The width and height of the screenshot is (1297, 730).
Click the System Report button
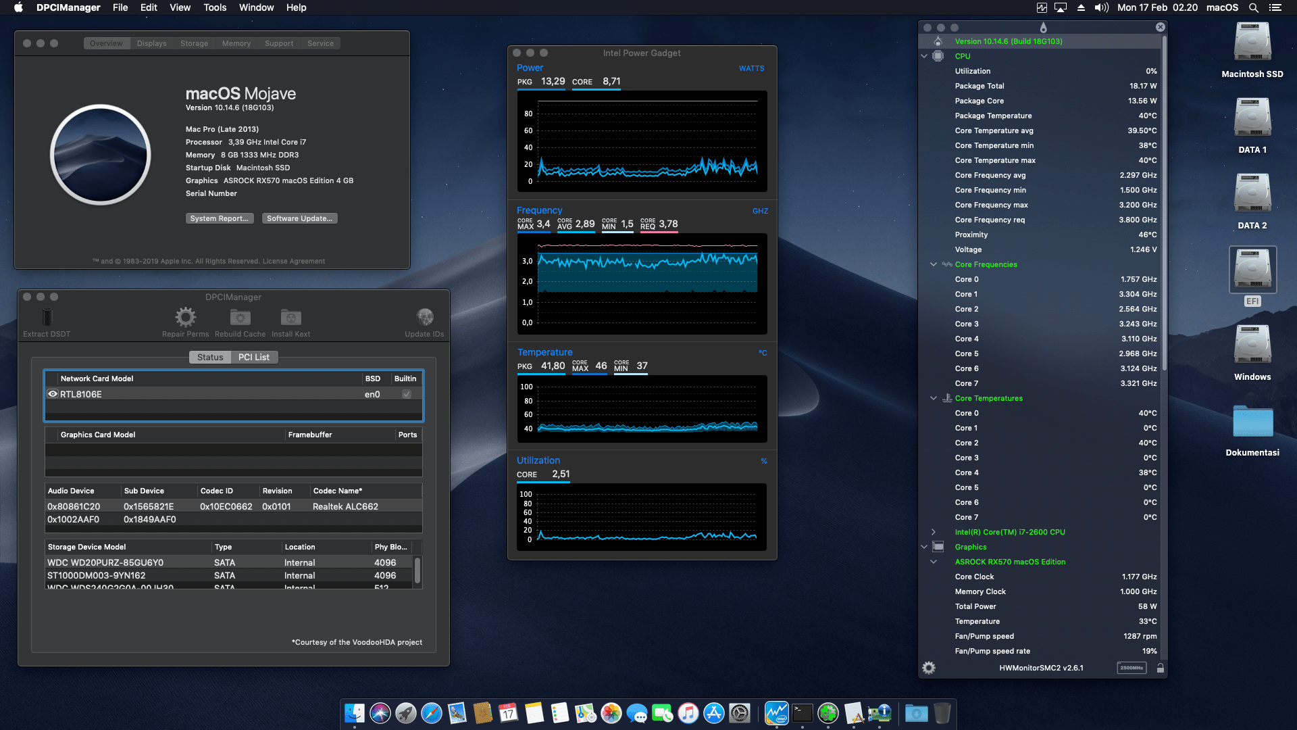(x=219, y=218)
